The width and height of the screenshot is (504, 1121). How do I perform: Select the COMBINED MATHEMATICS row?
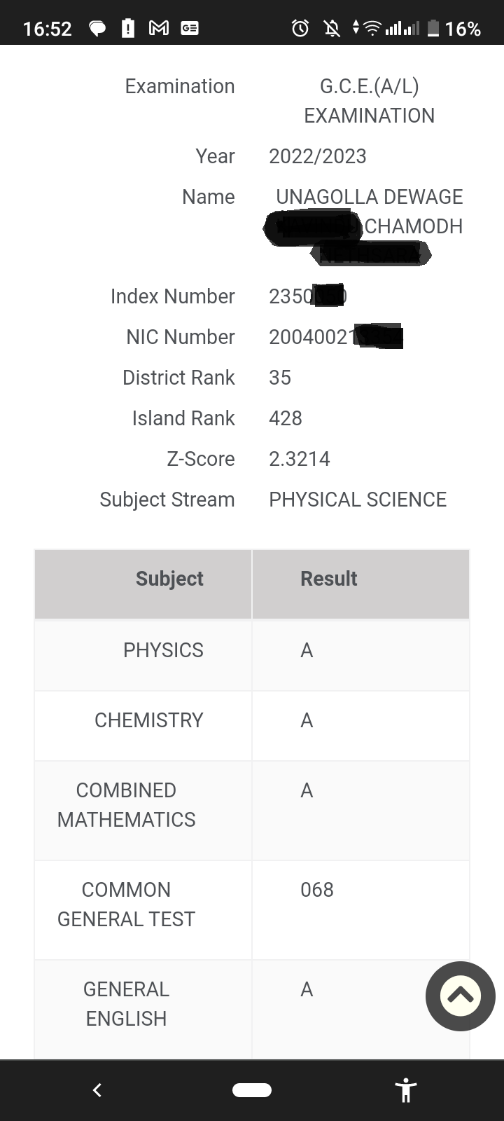coord(252,811)
